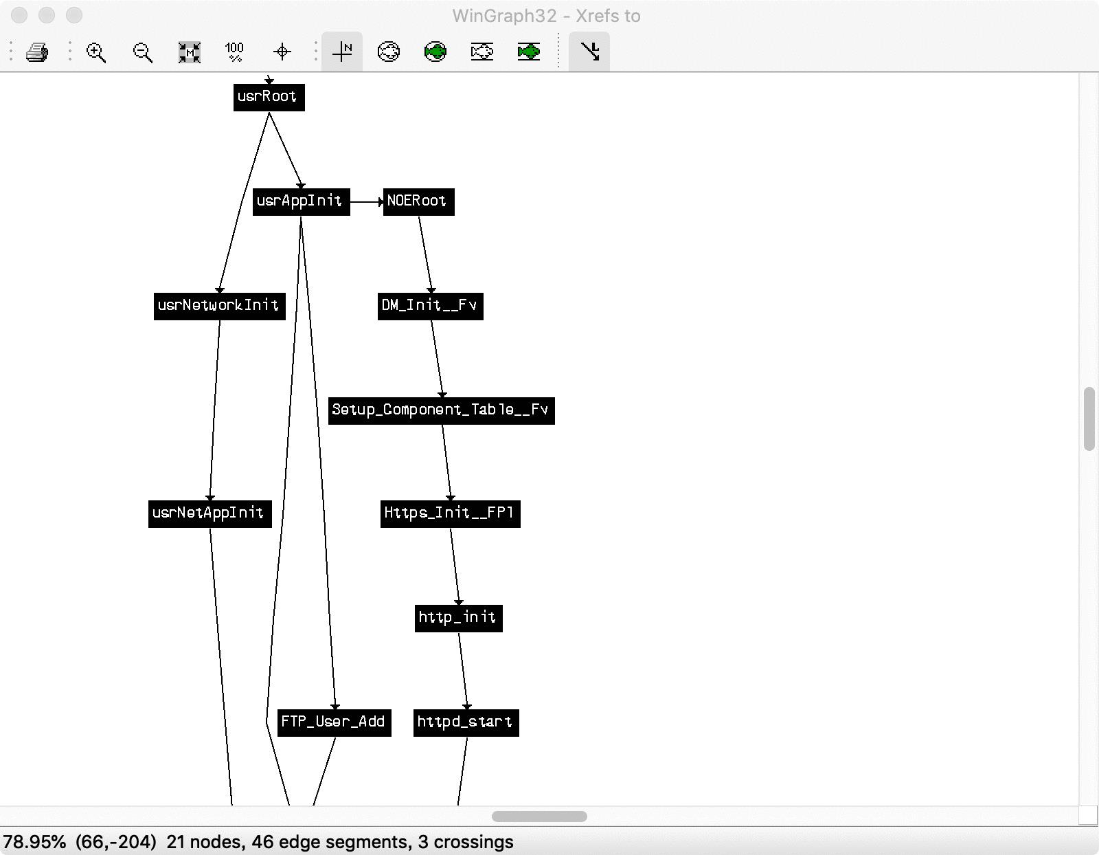Select the fixed-radius polar fisheye icon
Image resolution: width=1099 pixels, height=855 pixels.
click(x=435, y=52)
